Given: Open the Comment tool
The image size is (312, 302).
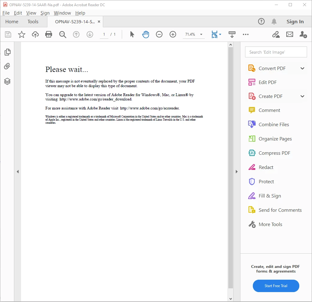Looking at the screenshot, I should point(264,110).
